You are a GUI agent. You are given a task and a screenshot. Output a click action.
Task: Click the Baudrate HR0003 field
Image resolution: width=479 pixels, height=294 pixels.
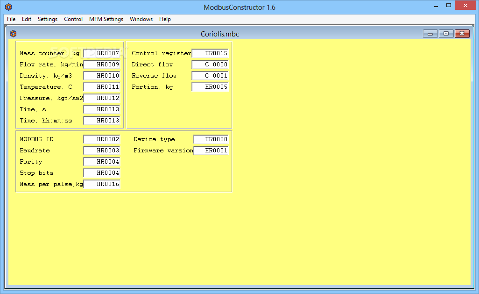[102, 151]
